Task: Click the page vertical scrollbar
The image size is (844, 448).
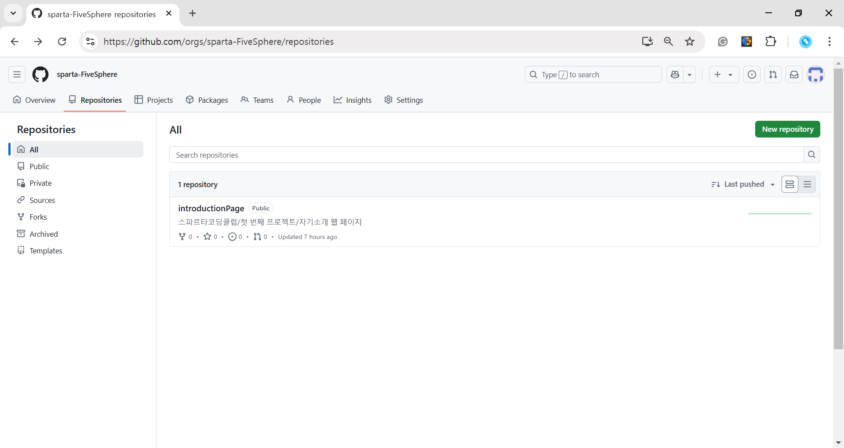Action: 838,209
